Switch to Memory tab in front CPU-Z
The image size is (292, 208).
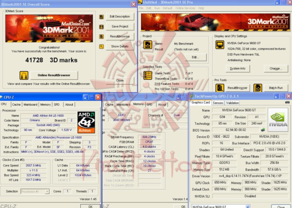coord(45,105)
